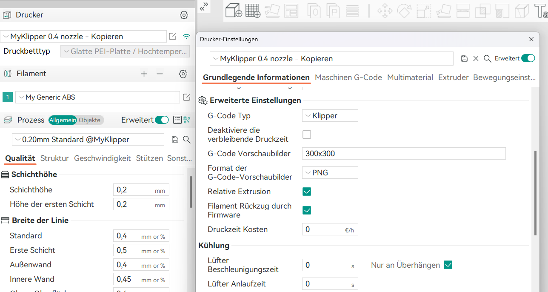Click the Add plate grid icon

click(x=253, y=10)
